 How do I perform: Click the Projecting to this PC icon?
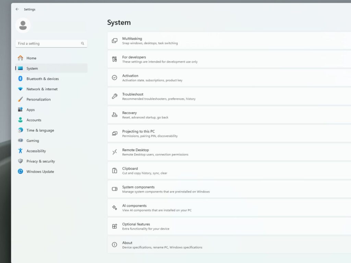[114, 133]
